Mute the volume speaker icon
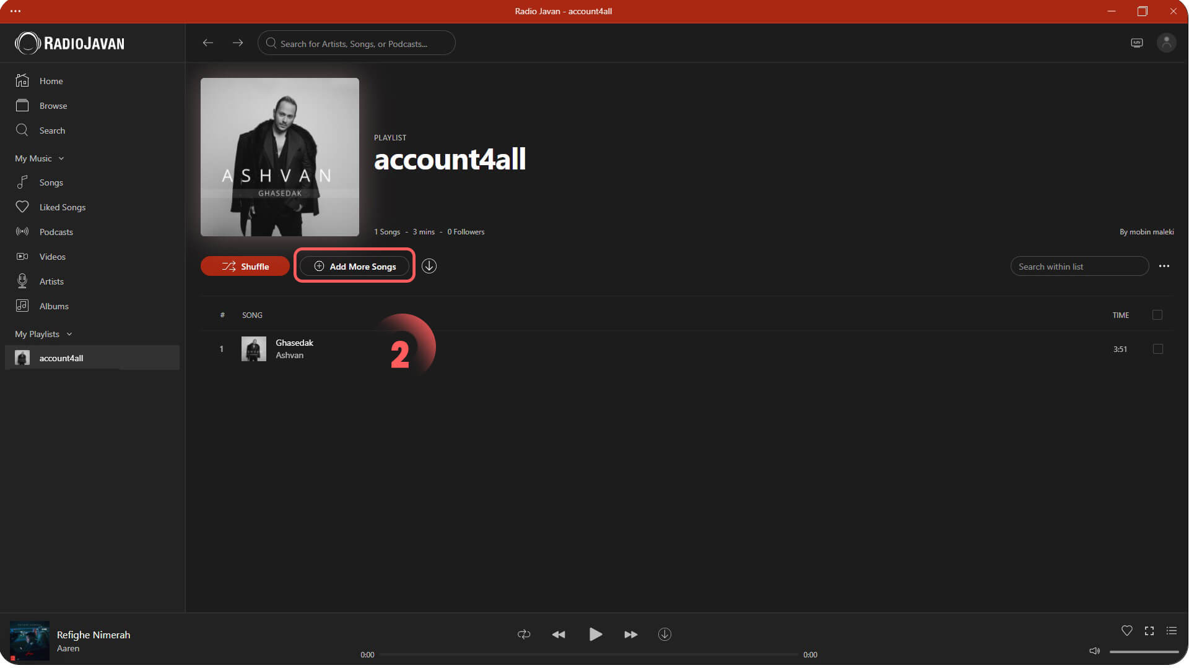1189x668 pixels. (x=1095, y=651)
